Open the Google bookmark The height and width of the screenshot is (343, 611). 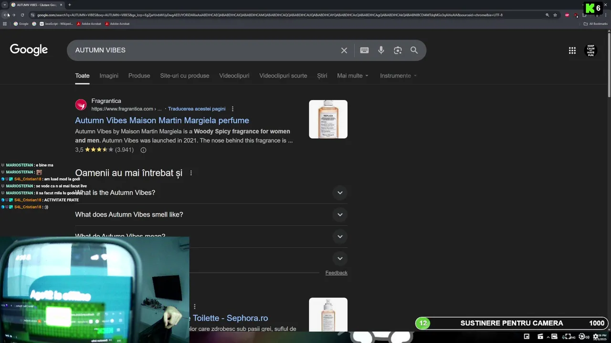click(x=21, y=23)
